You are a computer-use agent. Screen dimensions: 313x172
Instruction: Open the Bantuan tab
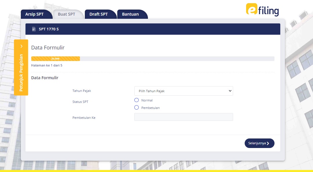pyautogui.click(x=131, y=14)
